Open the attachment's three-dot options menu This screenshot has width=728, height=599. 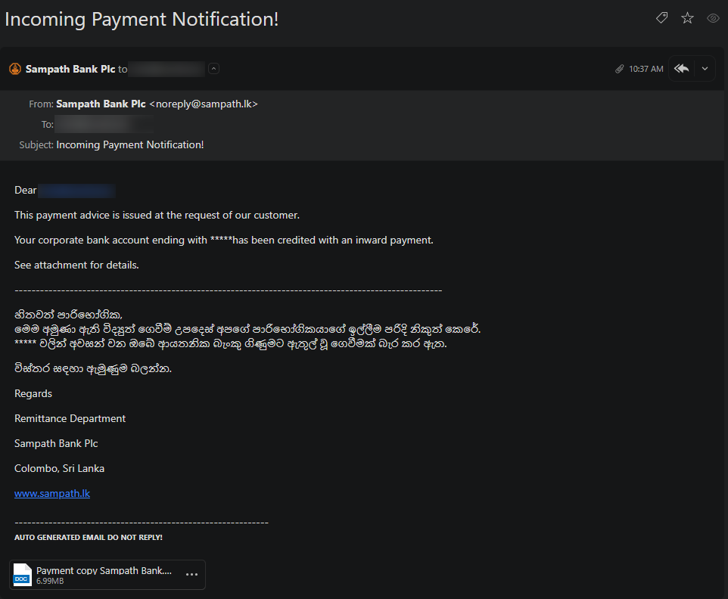pyautogui.click(x=191, y=574)
